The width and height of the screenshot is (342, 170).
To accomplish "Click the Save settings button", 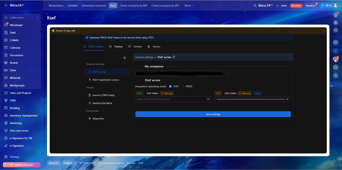I will pyautogui.click(x=213, y=114).
